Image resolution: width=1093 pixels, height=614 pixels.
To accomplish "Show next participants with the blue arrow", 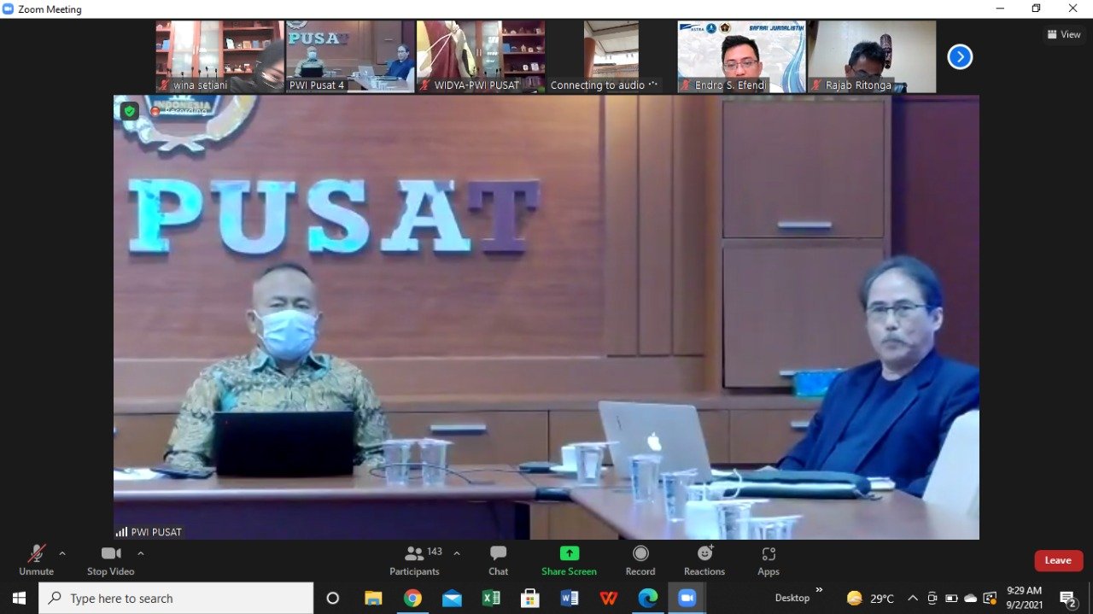I will 960,56.
